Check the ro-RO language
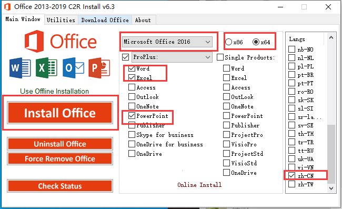Image resolution: width=342 pixels, height=209 pixels. click(291, 92)
